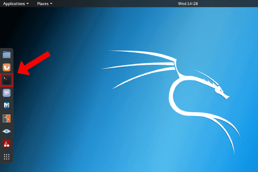Image resolution: width=258 pixels, height=172 pixels.
Task: Open the text editor notes icon
Action: (x=6, y=93)
